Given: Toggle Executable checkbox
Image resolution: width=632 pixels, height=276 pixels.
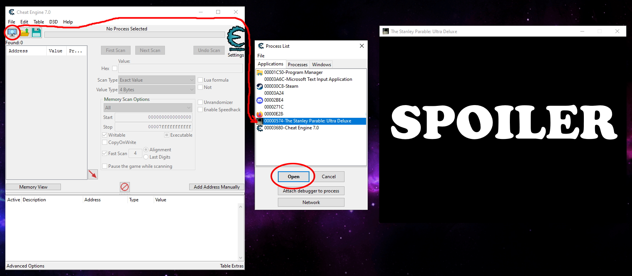Looking at the screenshot, I should pyautogui.click(x=166, y=135).
